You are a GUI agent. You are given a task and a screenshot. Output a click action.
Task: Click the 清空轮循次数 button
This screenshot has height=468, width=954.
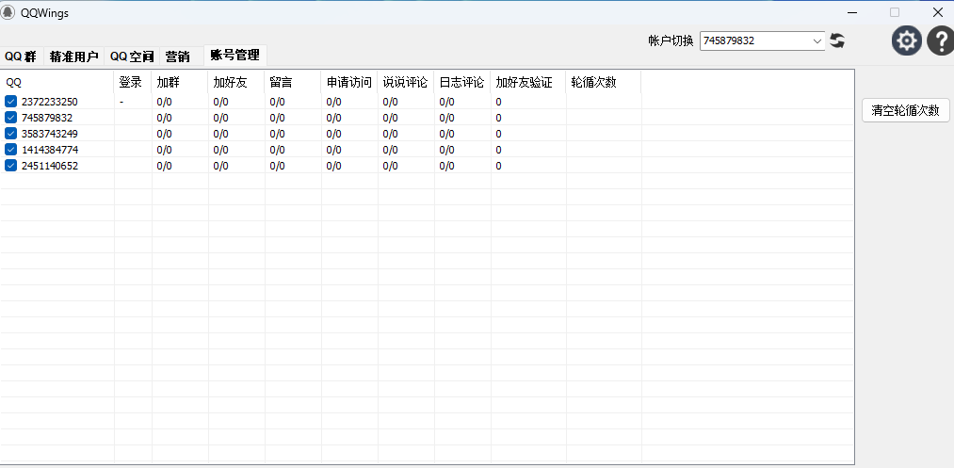tap(906, 110)
